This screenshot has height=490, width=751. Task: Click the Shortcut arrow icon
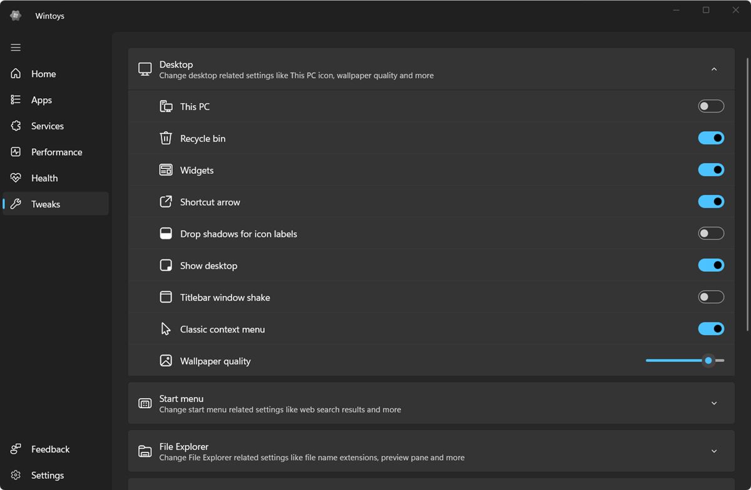coord(166,202)
